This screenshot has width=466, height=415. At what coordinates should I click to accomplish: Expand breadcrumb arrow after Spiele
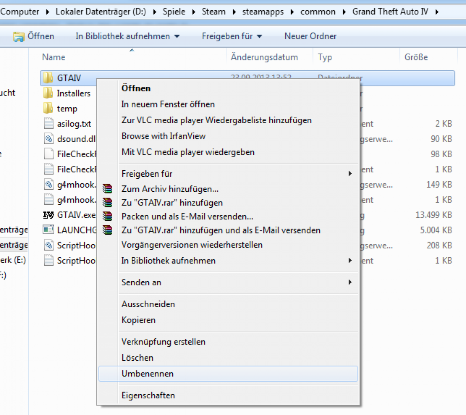(x=194, y=12)
